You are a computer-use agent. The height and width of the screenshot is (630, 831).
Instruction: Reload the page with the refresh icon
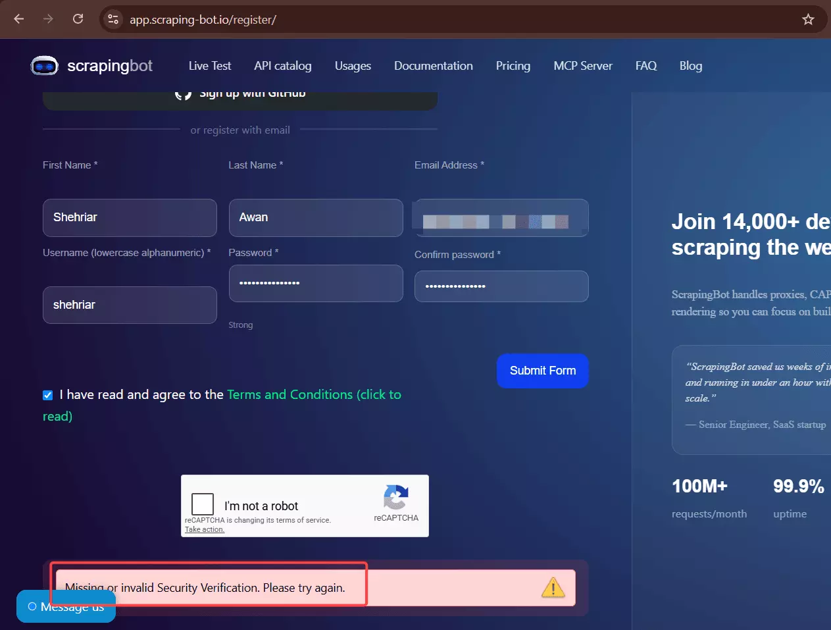click(x=78, y=19)
